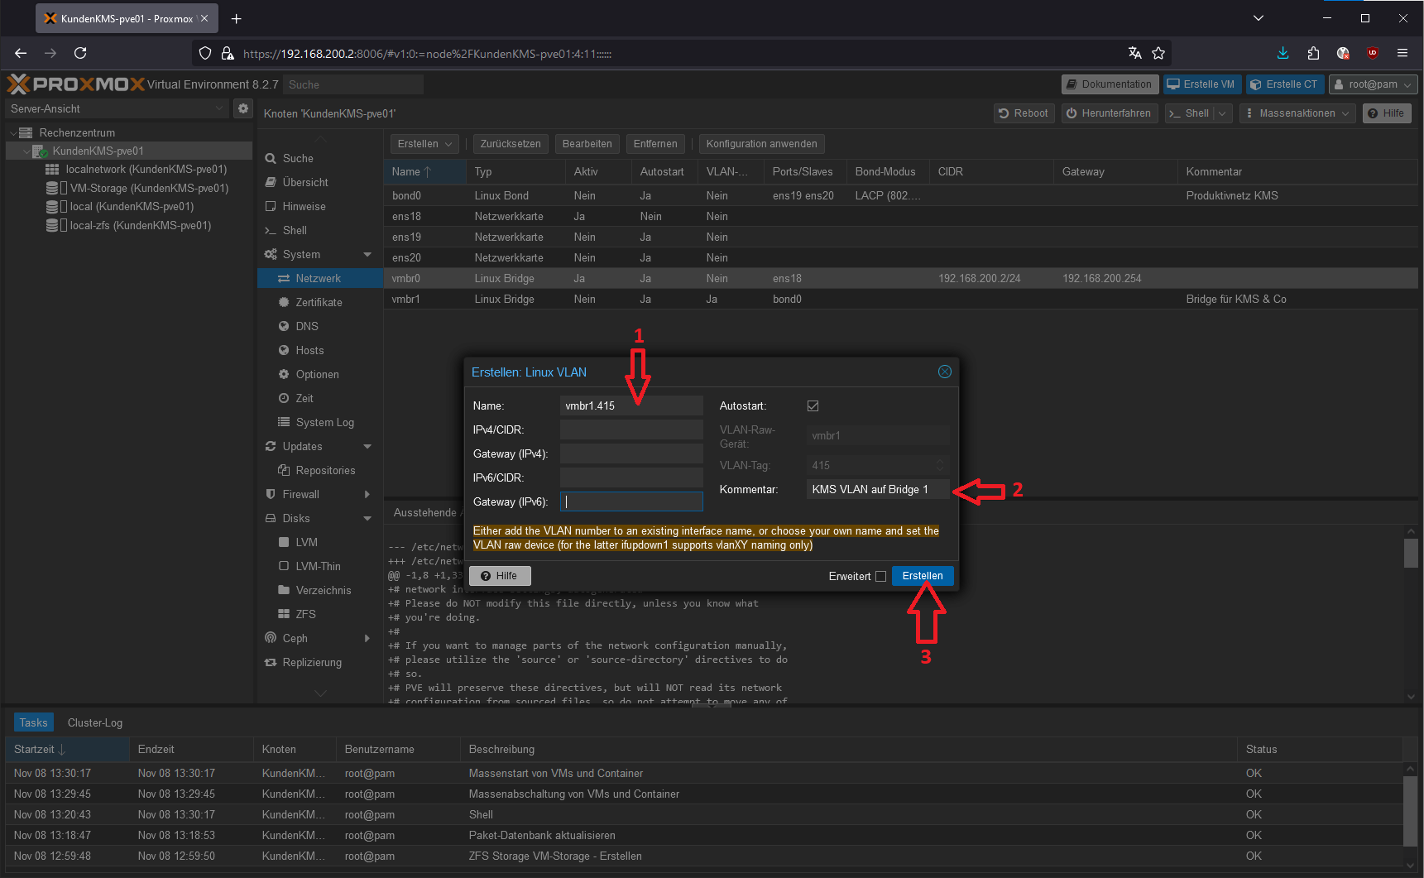
Task: Click the Hilfe button in the dialog
Action: tap(499, 576)
